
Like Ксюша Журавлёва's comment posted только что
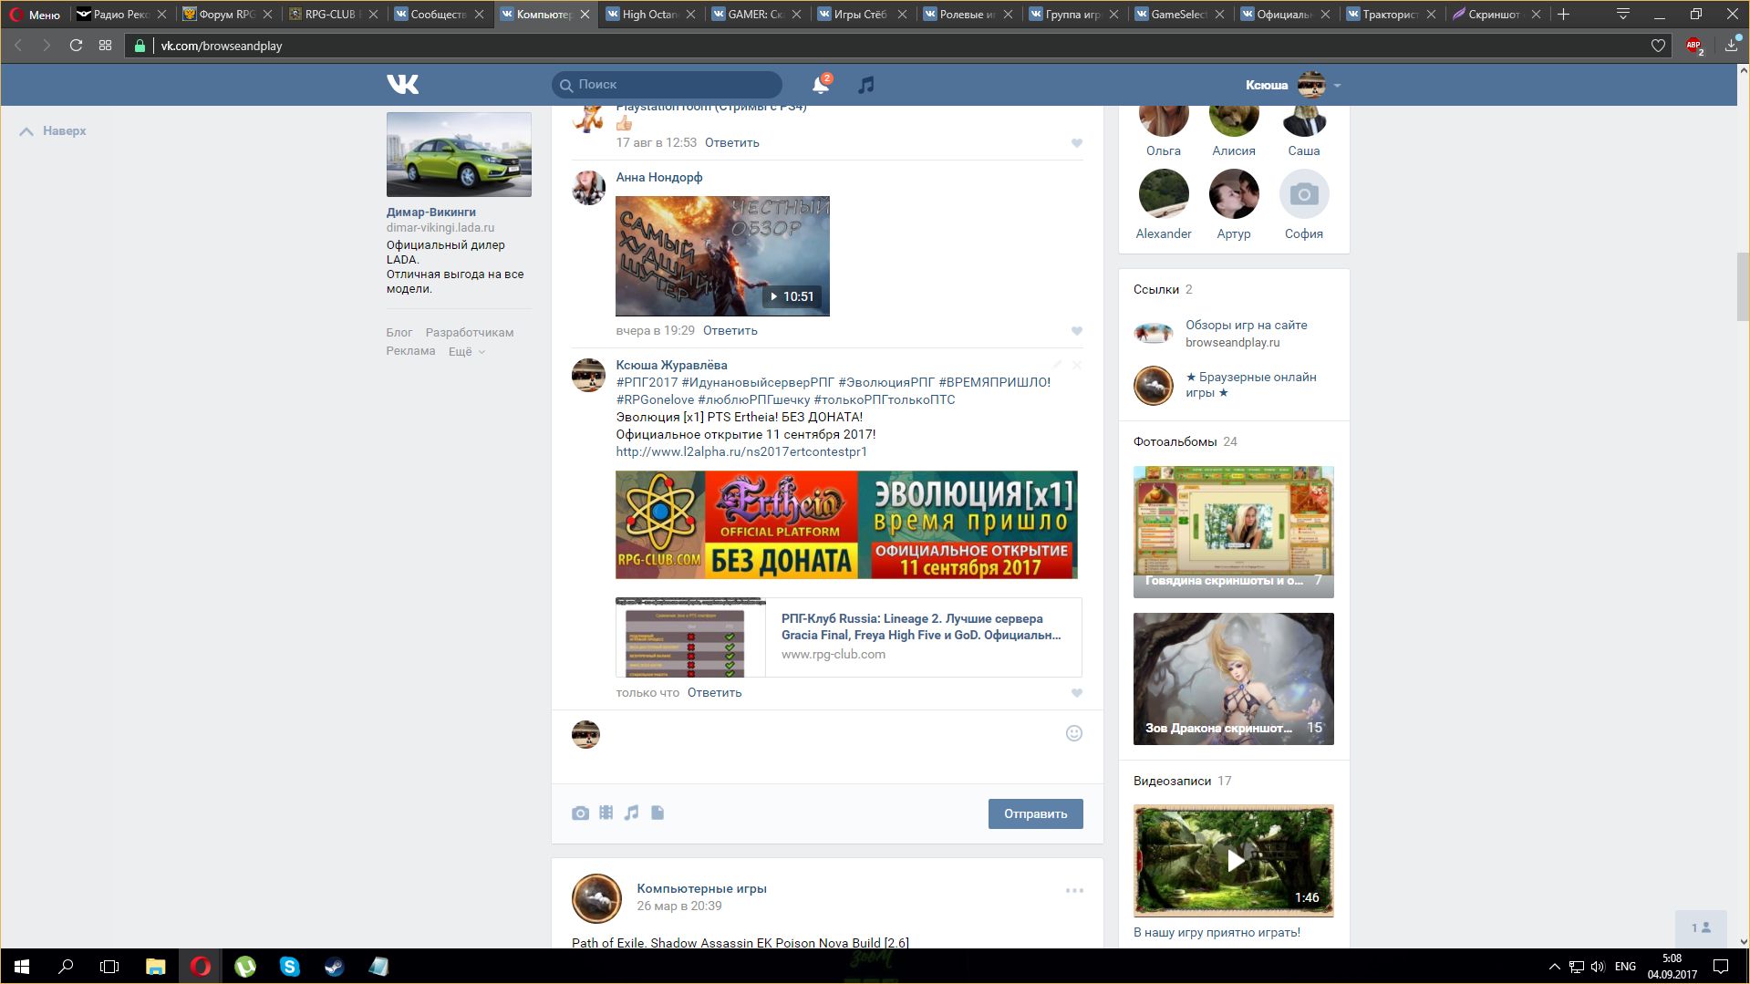[1077, 693]
